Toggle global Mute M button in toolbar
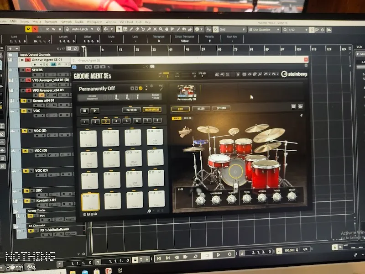The height and width of the screenshot is (274, 365). 29,29
